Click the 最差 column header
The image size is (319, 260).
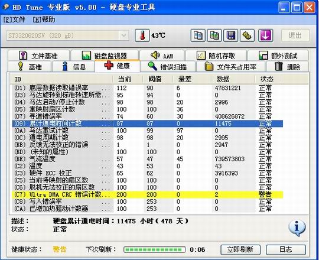pyautogui.click(x=192, y=79)
